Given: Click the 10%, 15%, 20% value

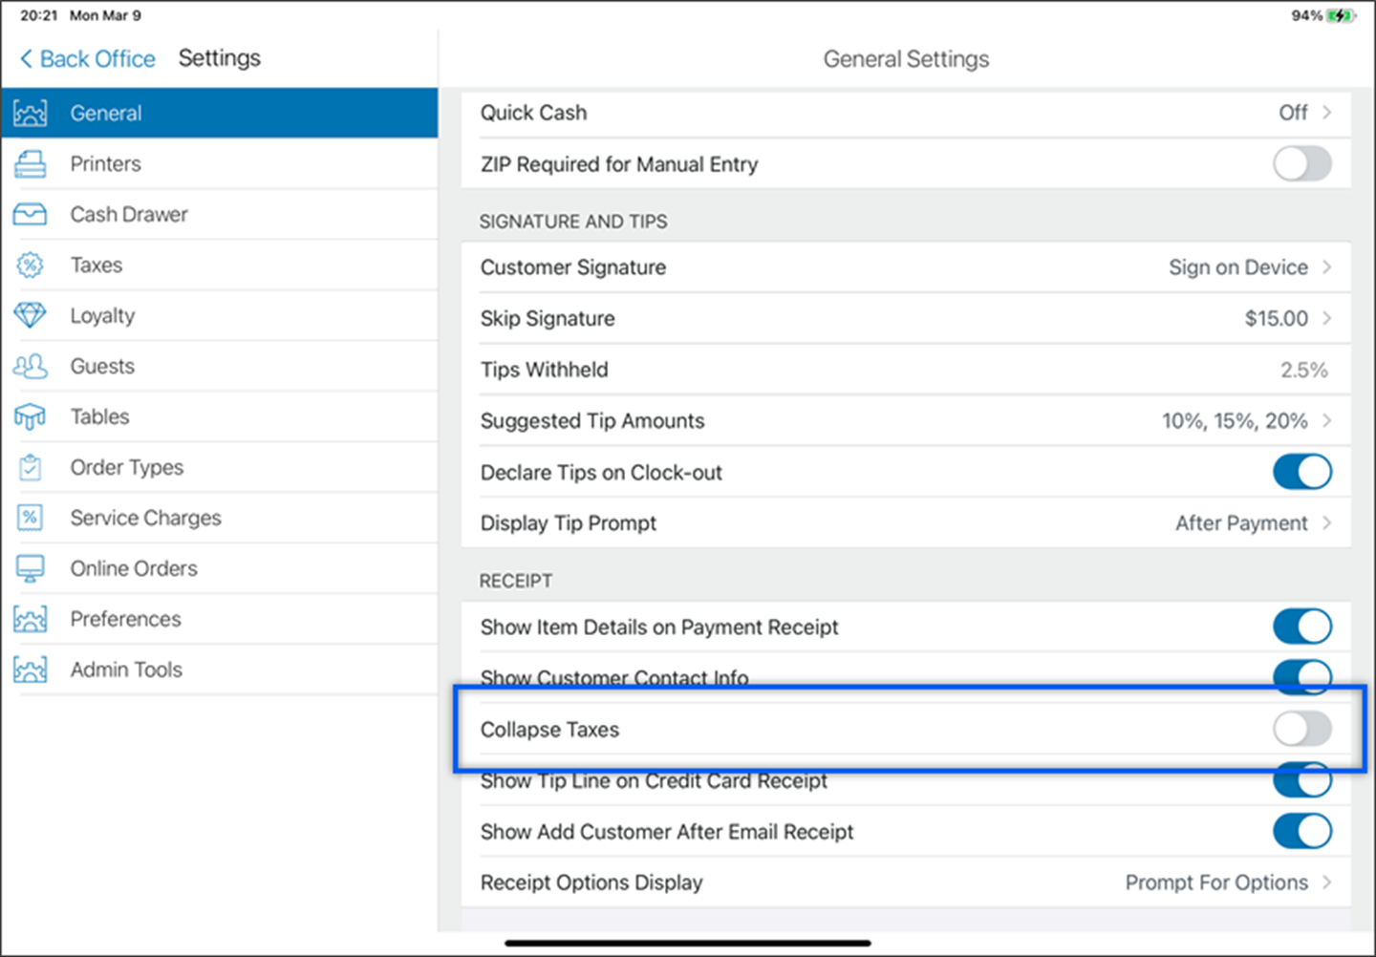Looking at the screenshot, I should [x=1235, y=421].
